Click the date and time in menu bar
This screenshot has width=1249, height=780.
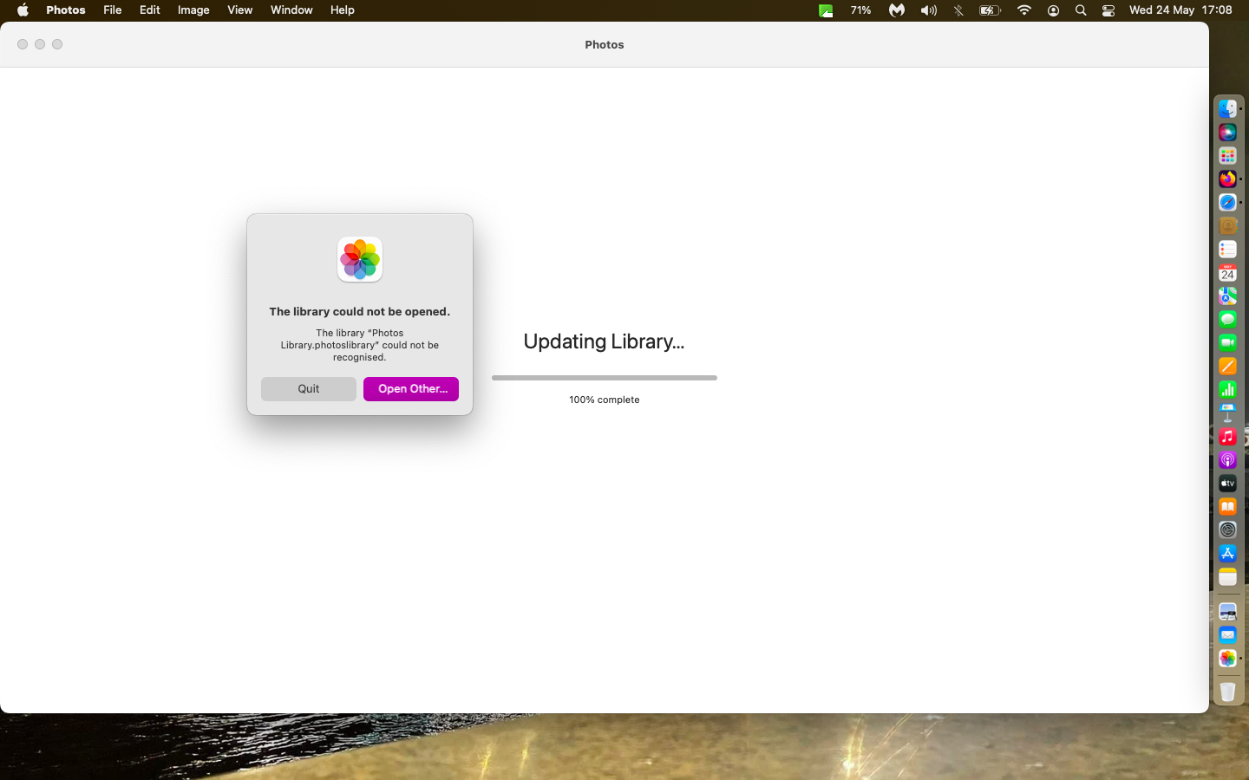pyautogui.click(x=1180, y=10)
